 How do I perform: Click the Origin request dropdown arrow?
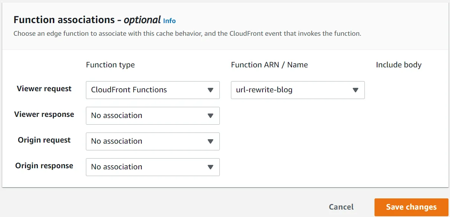(x=210, y=141)
